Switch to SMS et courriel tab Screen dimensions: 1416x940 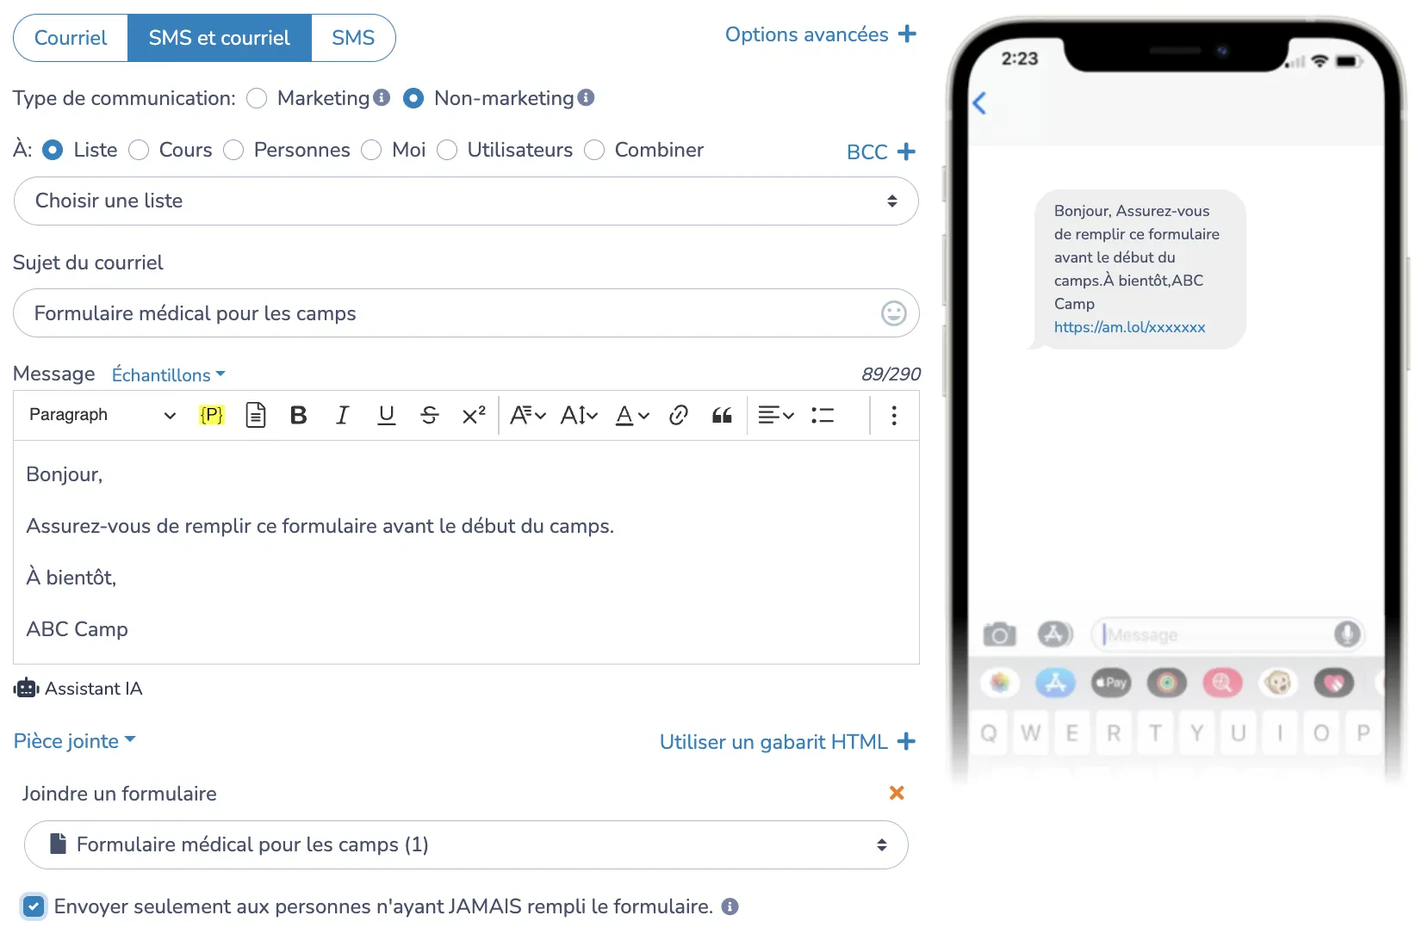[x=220, y=38]
